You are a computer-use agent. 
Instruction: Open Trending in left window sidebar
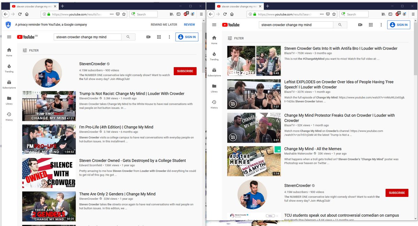[x=9, y=68]
